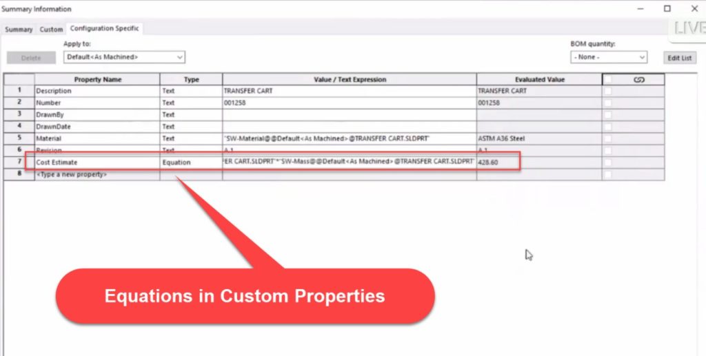Click the Text type cell for Description
706x356 pixels.
click(x=191, y=91)
